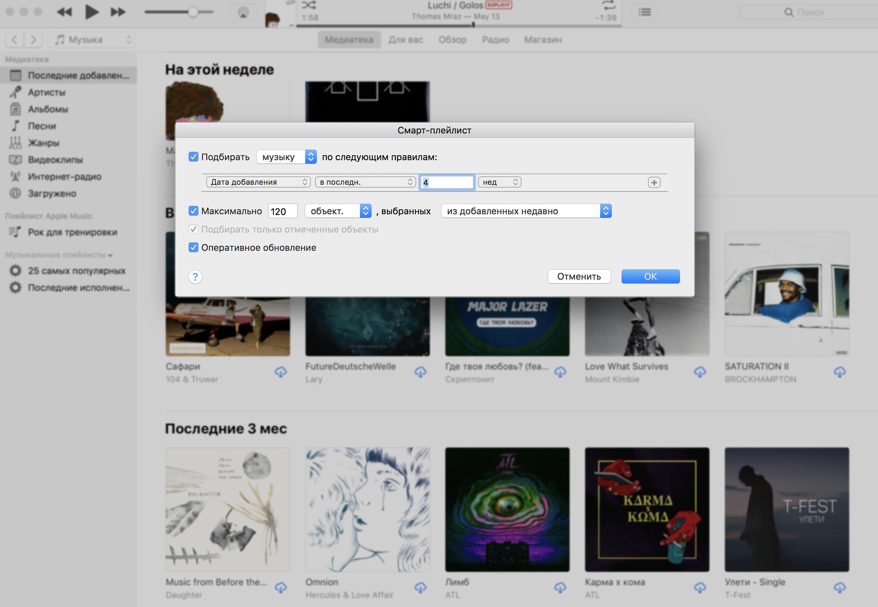Adjust the volume slider knob
This screenshot has height=607, width=878.
pyautogui.click(x=193, y=12)
